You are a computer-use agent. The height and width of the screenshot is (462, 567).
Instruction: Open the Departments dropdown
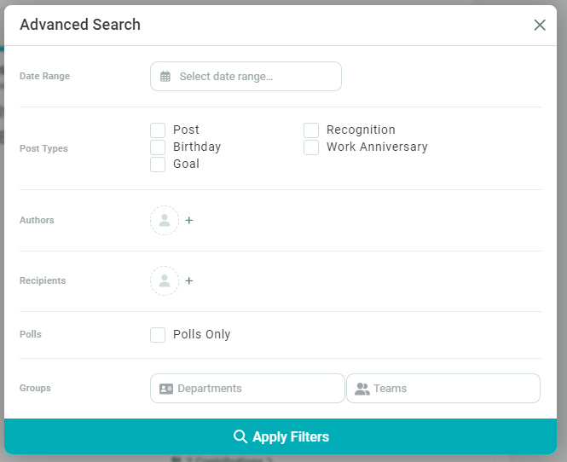[247, 389]
